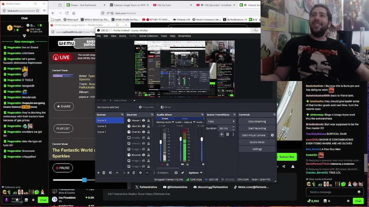Move scene up in Scenes toolbar
369x207 pixels.
[x=117, y=173]
